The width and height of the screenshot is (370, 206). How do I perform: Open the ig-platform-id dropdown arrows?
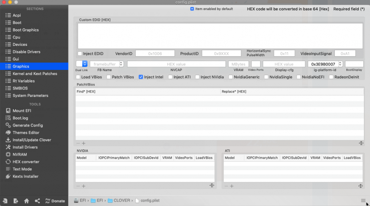click(340, 64)
